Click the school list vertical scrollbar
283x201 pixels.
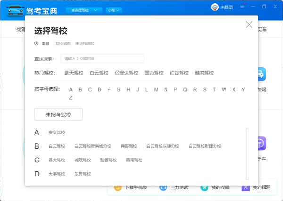click(x=247, y=146)
